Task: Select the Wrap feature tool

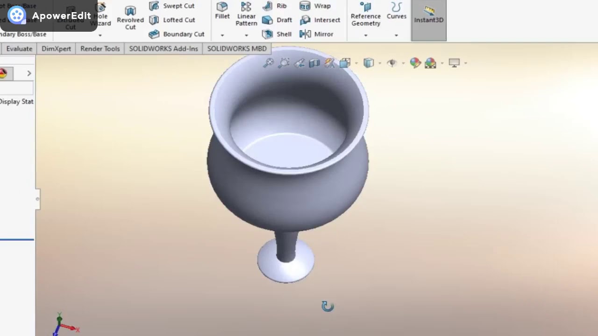Action: (315, 6)
